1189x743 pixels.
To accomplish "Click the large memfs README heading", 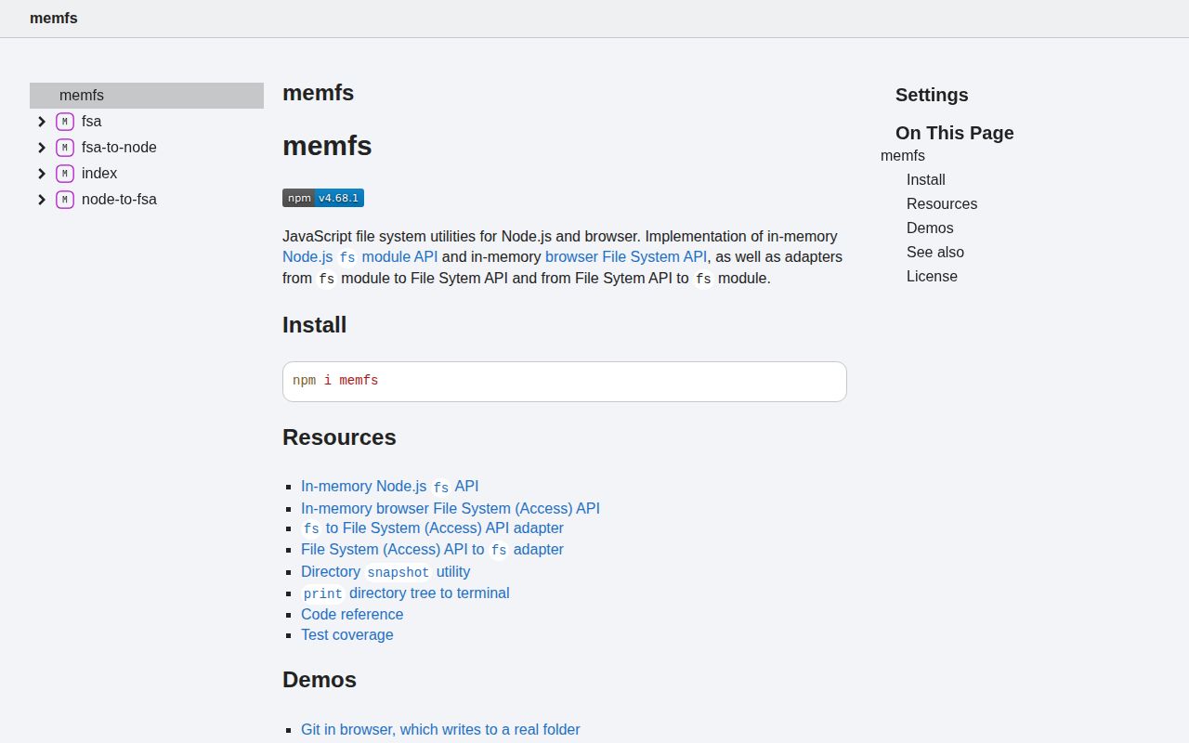I will pyautogui.click(x=327, y=146).
